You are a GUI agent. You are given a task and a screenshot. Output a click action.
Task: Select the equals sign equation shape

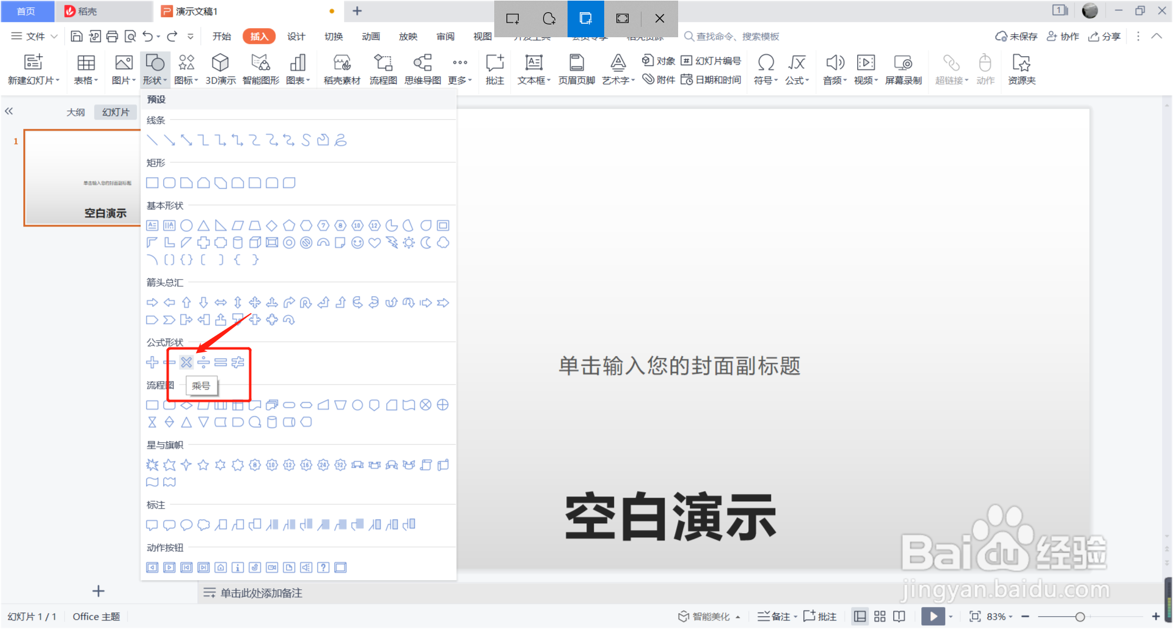221,362
